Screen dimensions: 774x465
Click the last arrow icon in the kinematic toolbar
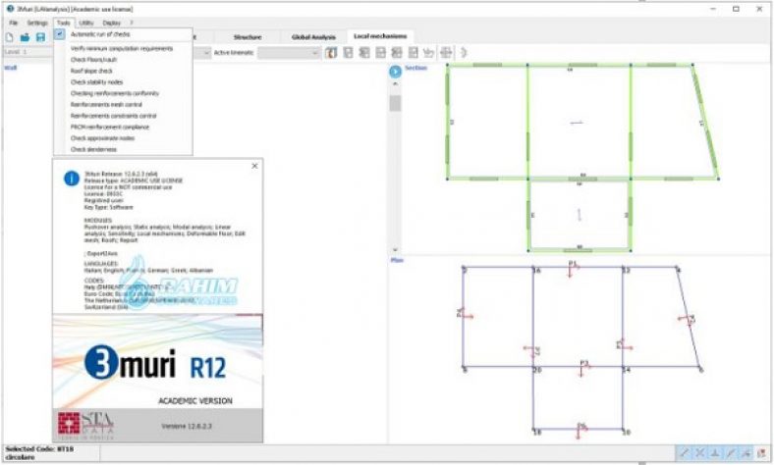tap(463, 52)
